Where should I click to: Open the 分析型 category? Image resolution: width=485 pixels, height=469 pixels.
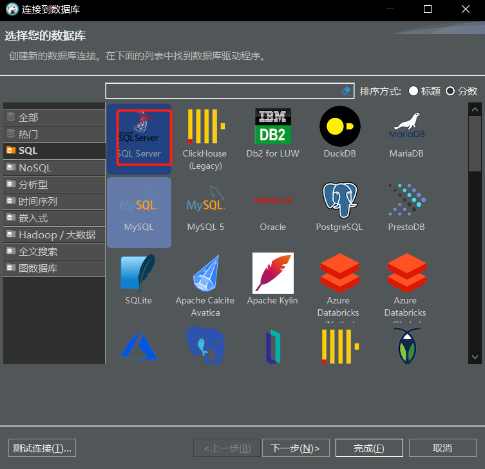[x=54, y=185]
